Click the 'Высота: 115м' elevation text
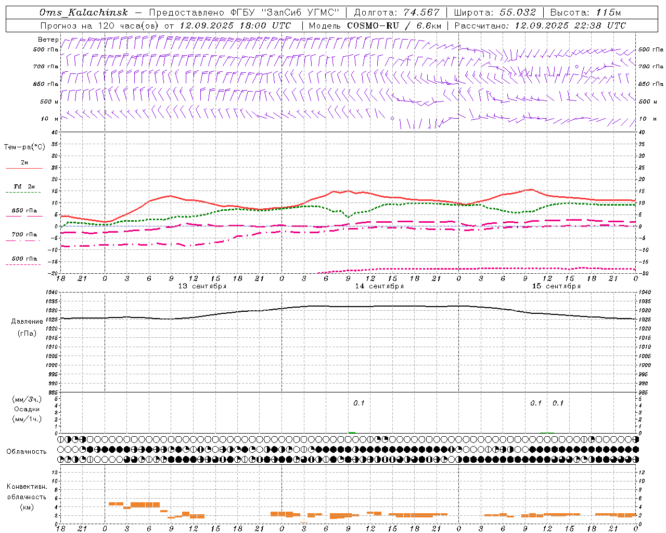The image size is (666, 533). tap(585, 12)
